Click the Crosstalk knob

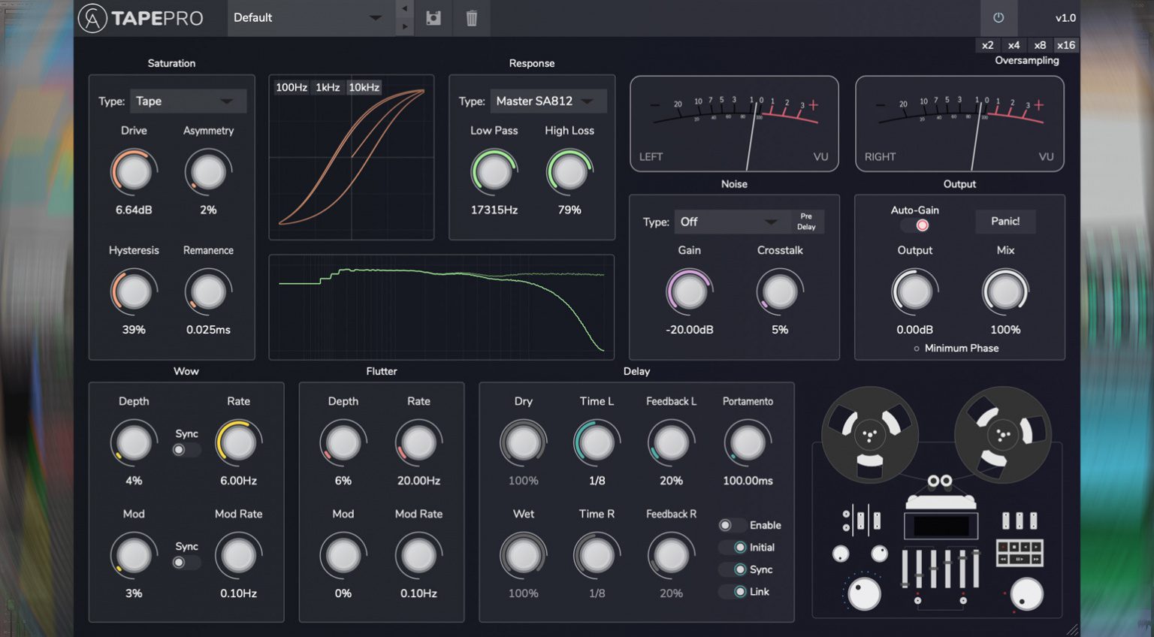(x=780, y=292)
